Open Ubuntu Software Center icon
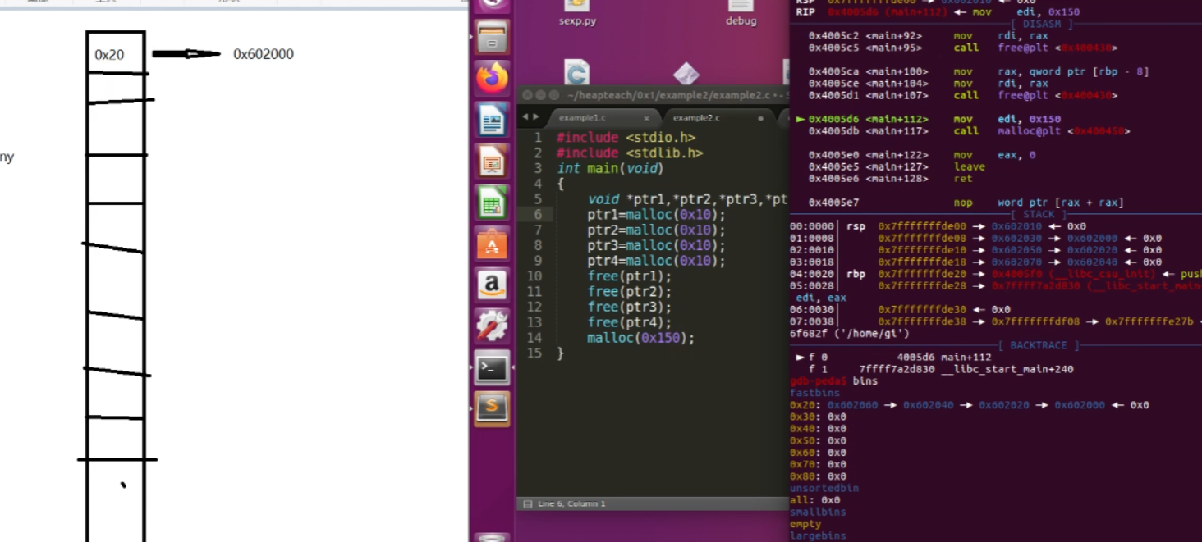Image resolution: width=1202 pixels, height=542 pixels. pos(492,244)
